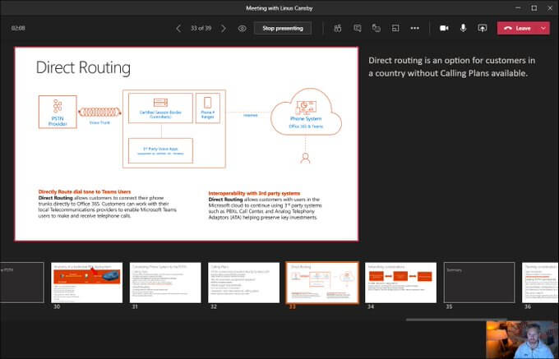Select the current Direct Routing thumbnail 33
Screen dimensions: 559x359
(322, 283)
